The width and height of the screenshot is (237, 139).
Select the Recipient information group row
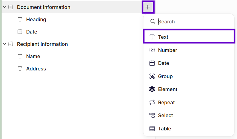42,44
